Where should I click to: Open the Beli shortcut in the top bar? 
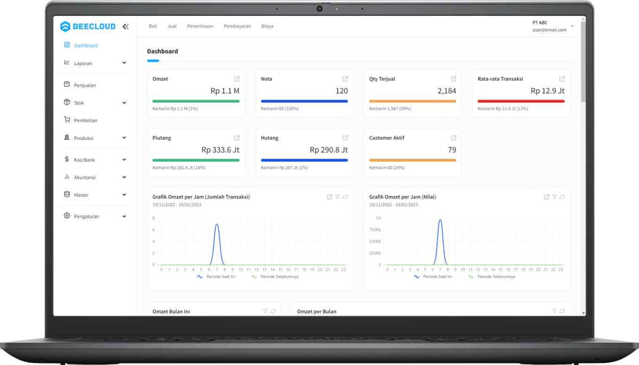(x=153, y=26)
